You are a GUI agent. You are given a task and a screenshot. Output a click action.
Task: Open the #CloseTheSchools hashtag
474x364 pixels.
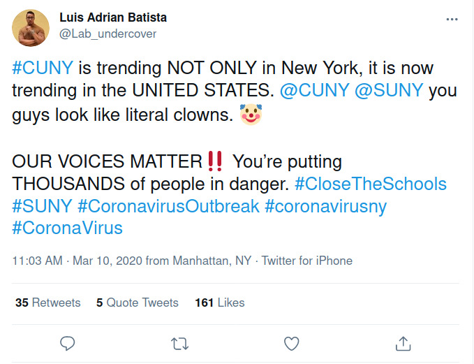pyautogui.click(x=370, y=184)
